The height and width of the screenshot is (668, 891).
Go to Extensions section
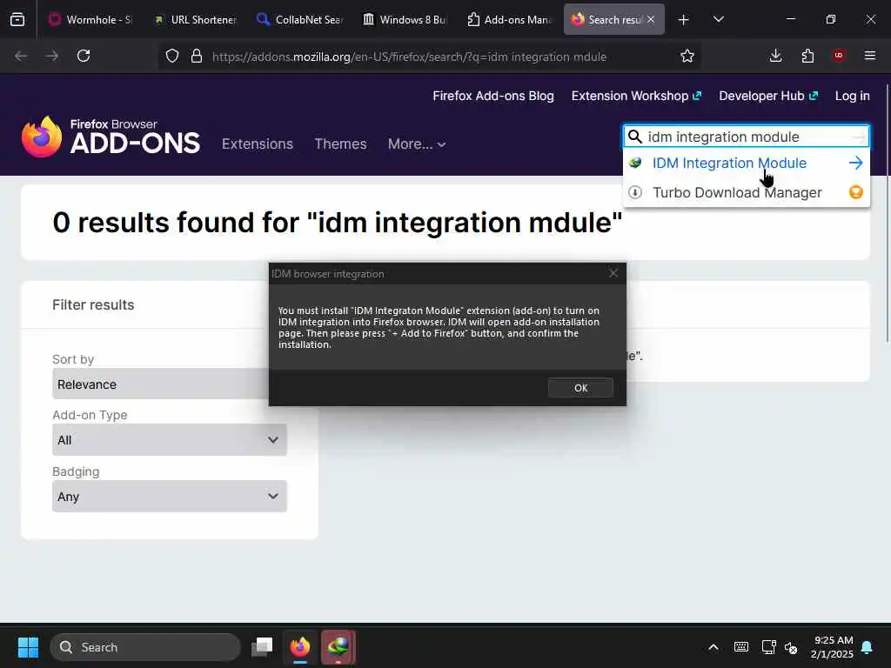point(258,144)
